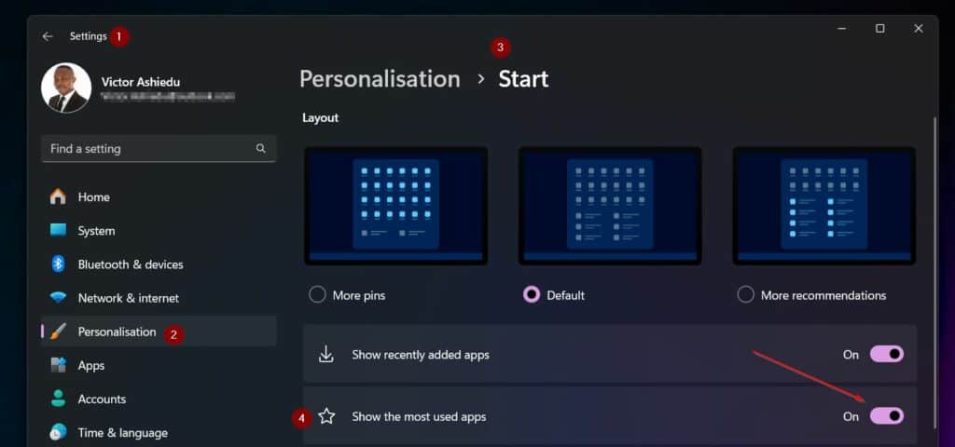The image size is (955, 447).
Task: Click the back arrow next to Settings
Action: tap(48, 36)
